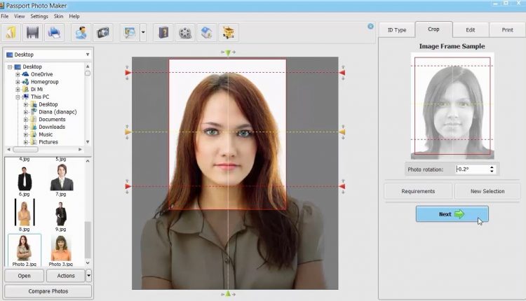Select Diana (dianapc) in the folder tree
Viewport: 526px width, 301px height.
58,112
